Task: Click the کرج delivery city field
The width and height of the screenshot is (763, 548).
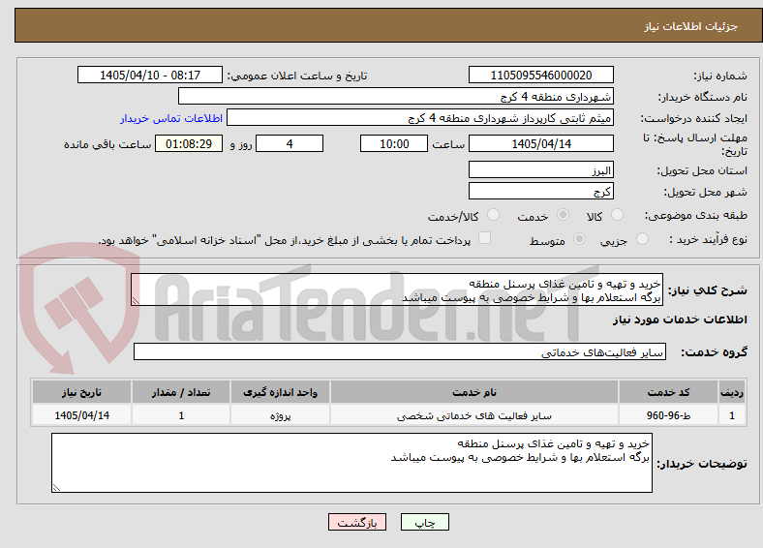Action: click(x=541, y=191)
